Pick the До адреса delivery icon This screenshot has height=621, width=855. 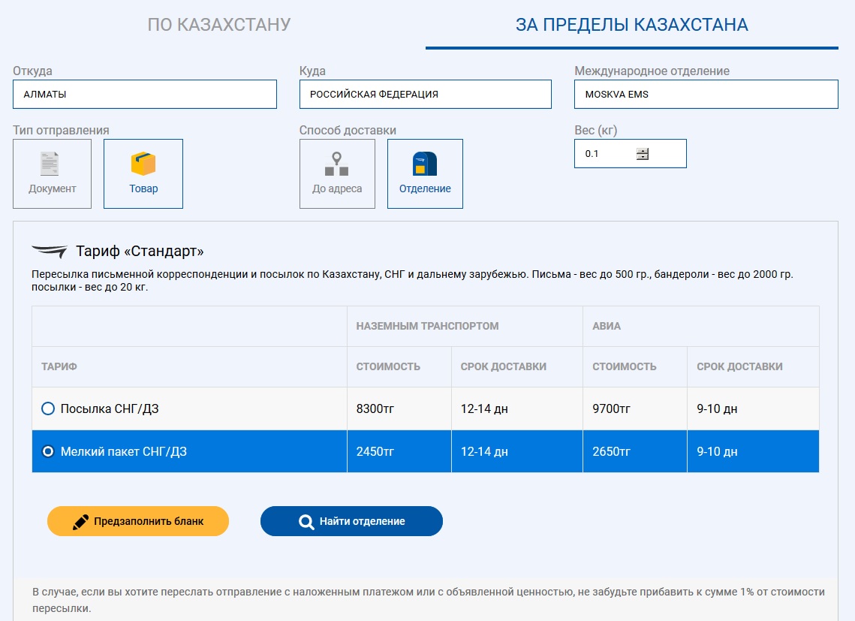(x=336, y=164)
